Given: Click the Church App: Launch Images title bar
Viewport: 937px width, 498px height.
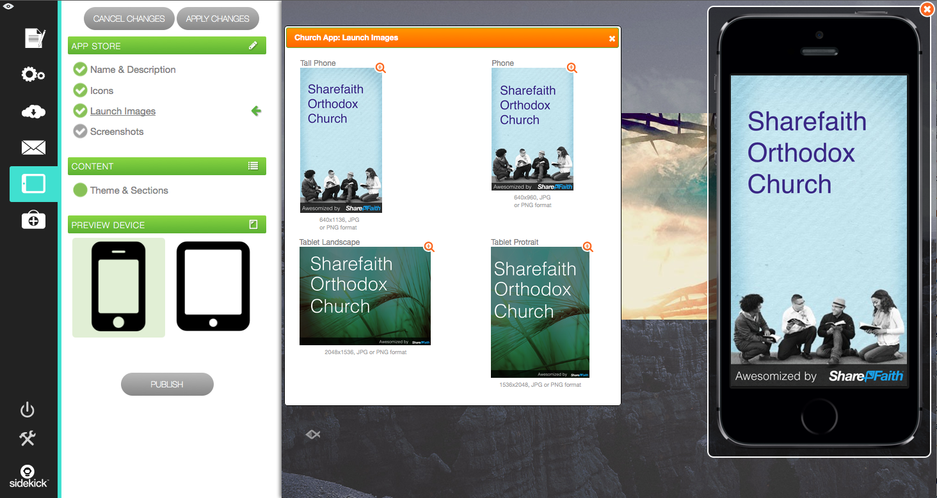Looking at the screenshot, I should [x=452, y=38].
